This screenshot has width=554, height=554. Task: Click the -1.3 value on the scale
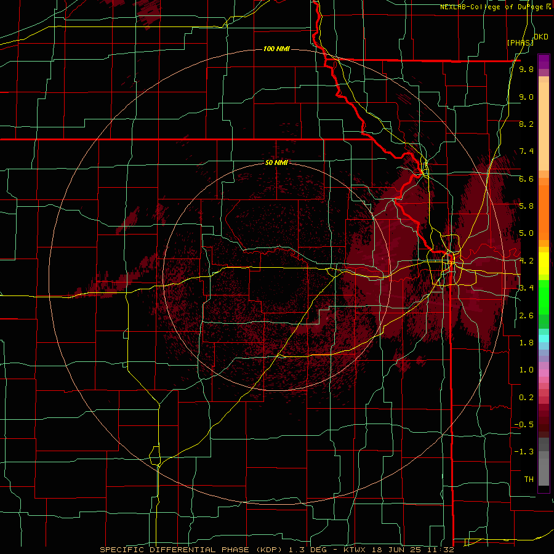coord(524,452)
